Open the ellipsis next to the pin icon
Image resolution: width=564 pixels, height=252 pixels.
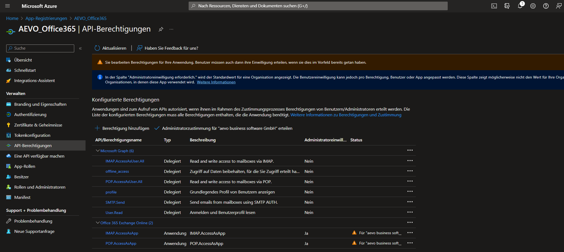tap(171, 29)
